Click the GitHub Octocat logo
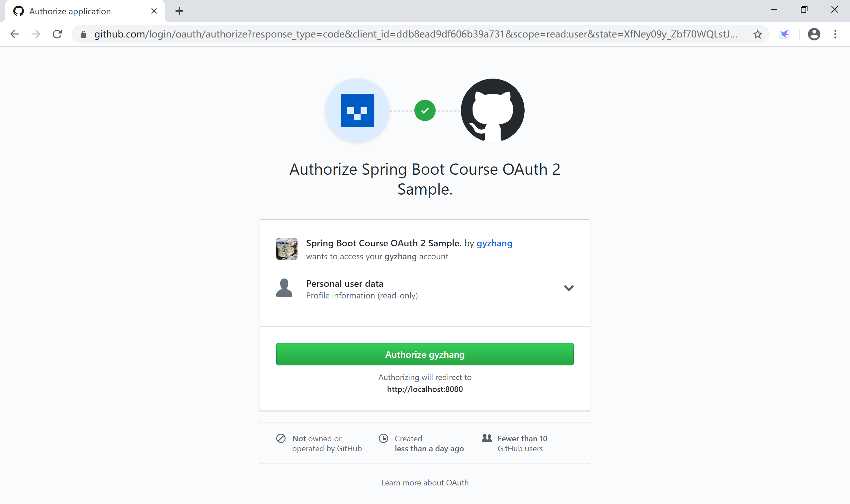The image size is (850, 504). point(492,110)
